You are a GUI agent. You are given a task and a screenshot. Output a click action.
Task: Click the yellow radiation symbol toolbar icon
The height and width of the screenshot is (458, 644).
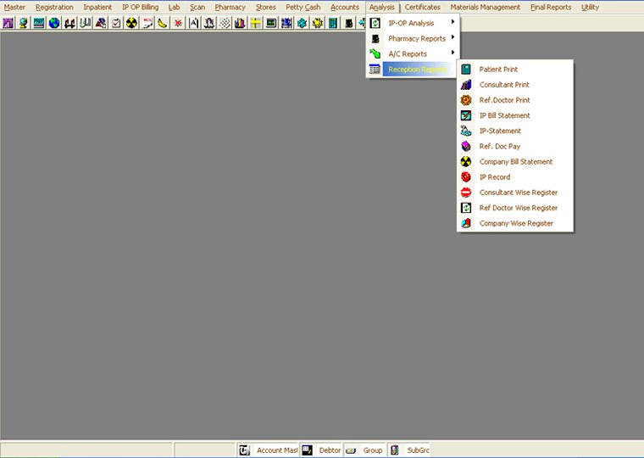[131, 23]
